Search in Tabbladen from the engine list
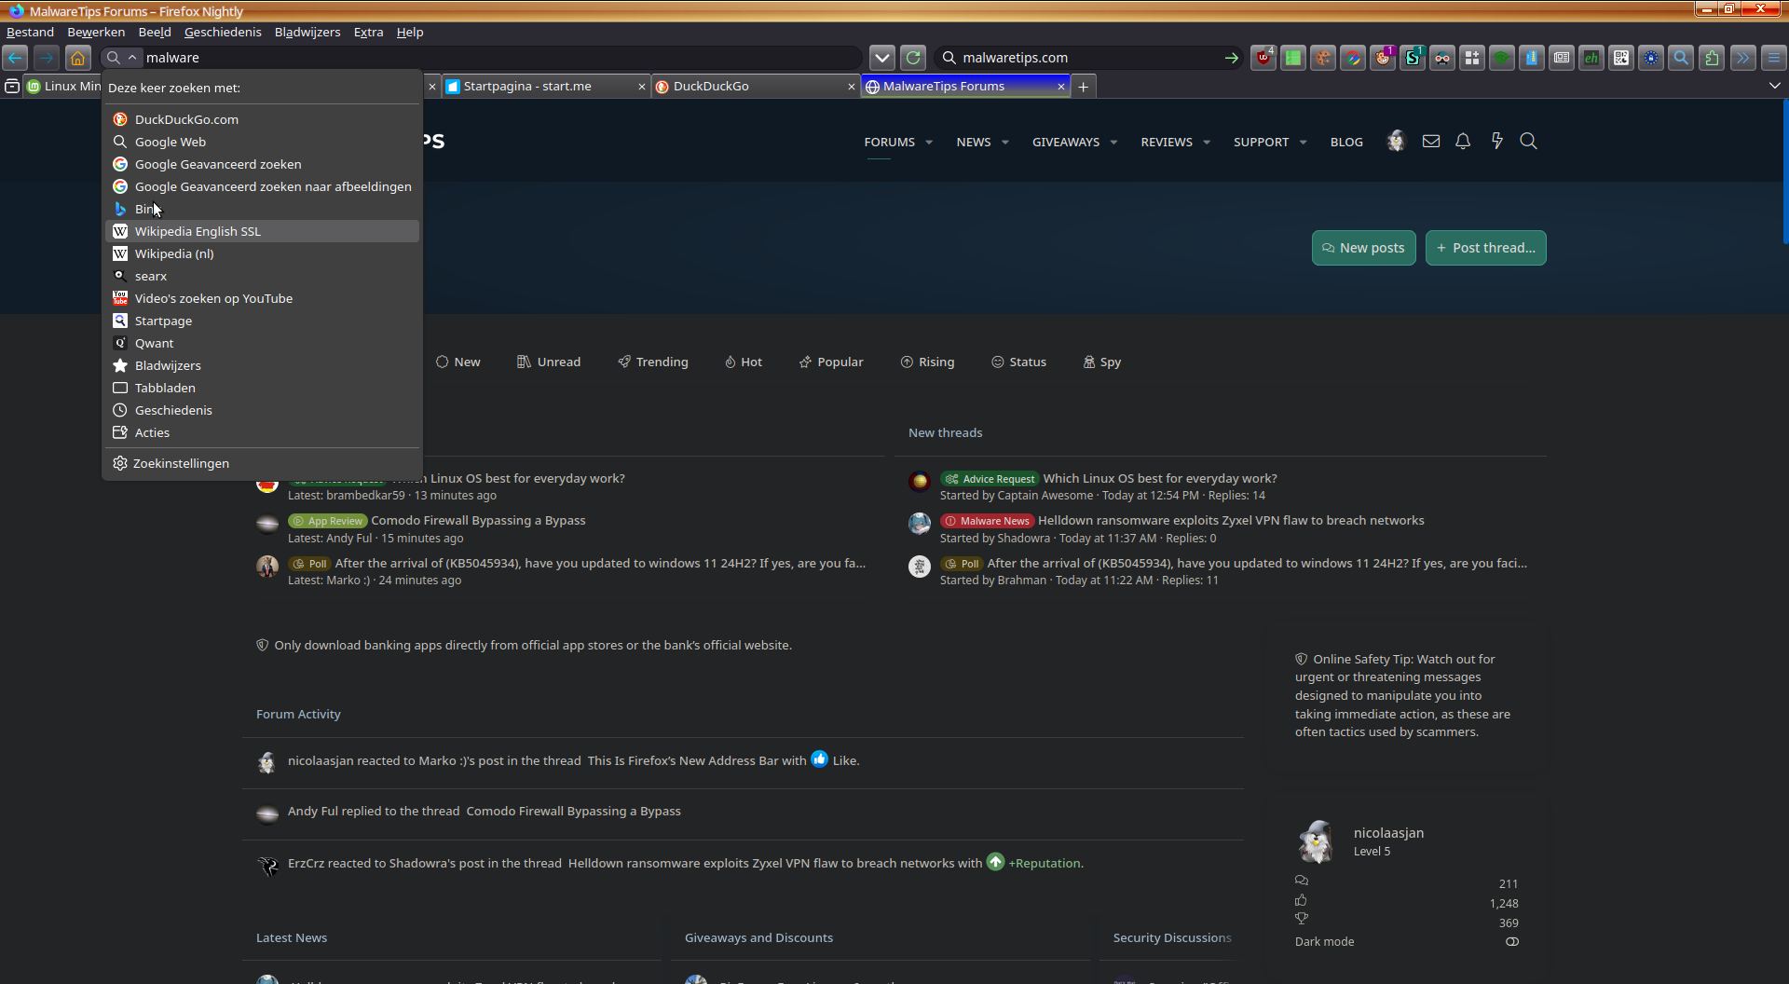Screen dimensions: 1789x984 click(262, 388)
